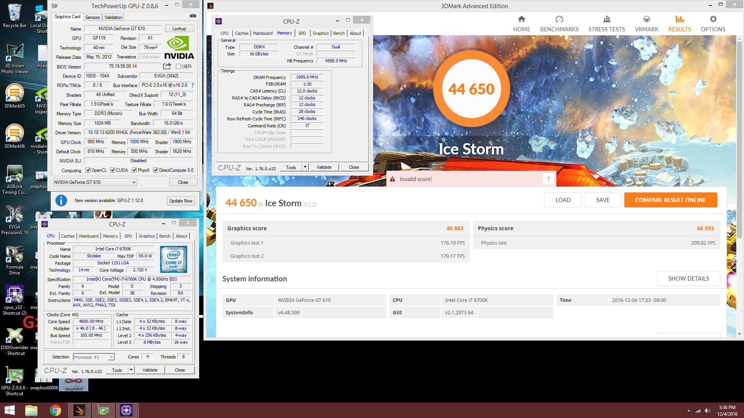Click the Intel Core i7 logo in CPU-Z
Screen dimensions: 744x418
pos(174,259)
